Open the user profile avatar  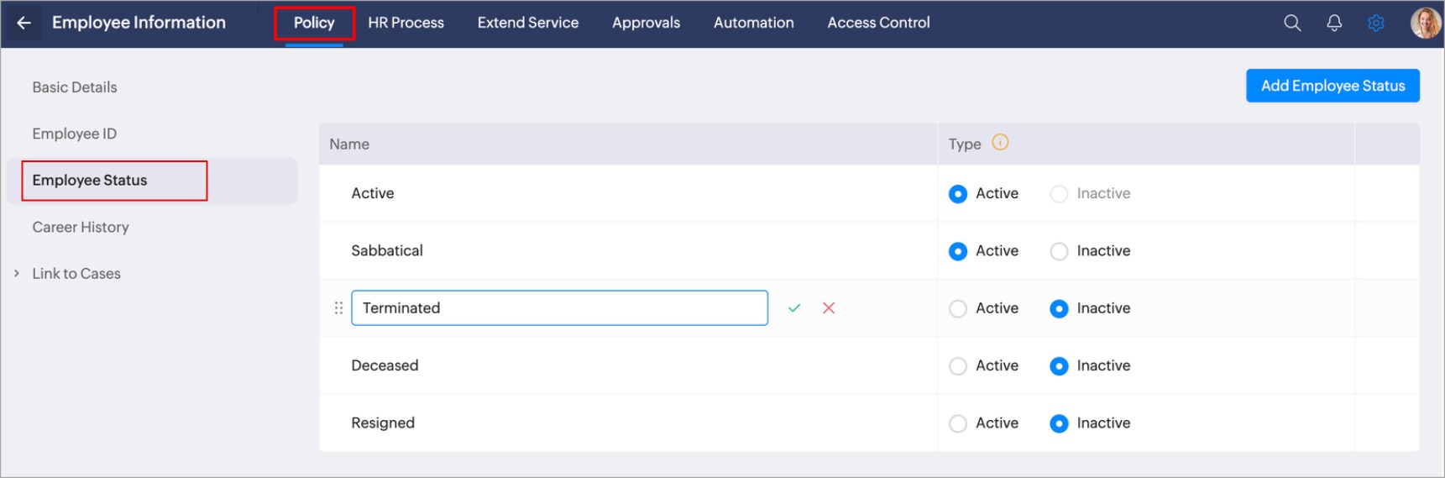(1425, 23)
